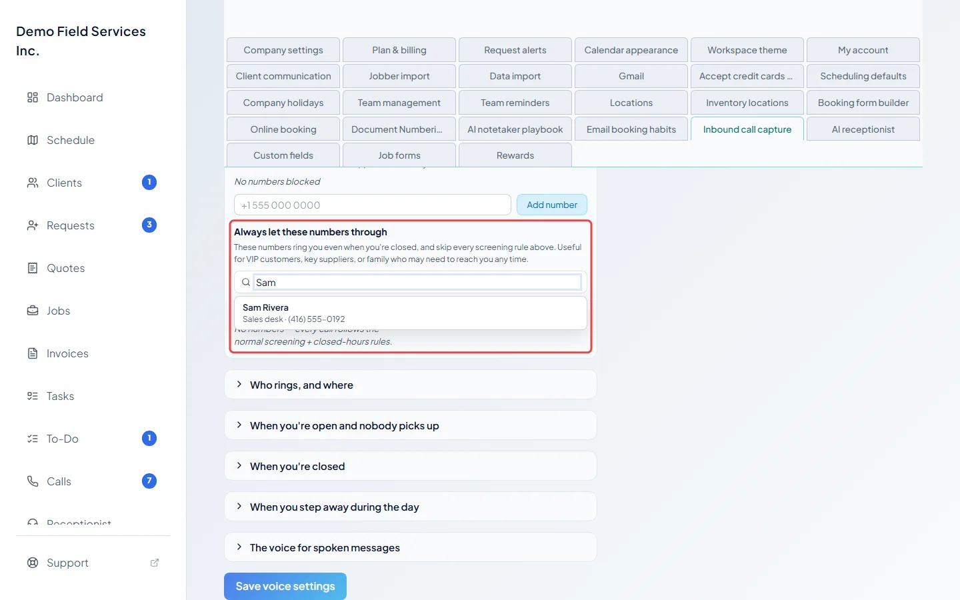Viewport: 960px width, 600px height.
Task: Open the AI notetaker playbook tab
Action: pyautogui.click(x=515, y=129)
